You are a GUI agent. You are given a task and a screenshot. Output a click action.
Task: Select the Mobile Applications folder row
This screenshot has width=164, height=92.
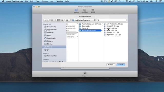(x=90, y=30)
